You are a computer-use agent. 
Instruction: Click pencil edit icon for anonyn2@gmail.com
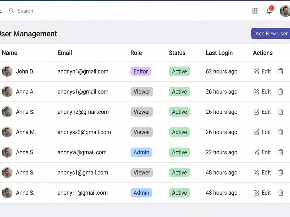coord(256,112)
